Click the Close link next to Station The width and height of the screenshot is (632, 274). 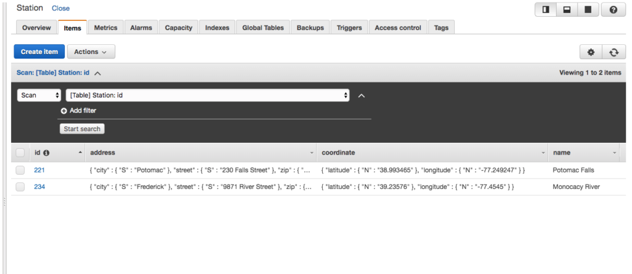pyautogui.click(x=60, y=8)
